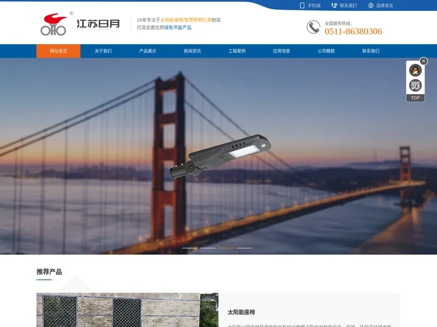Viewport: 437px width, 327px height.
Task: Click the 推荐产品 section heading
Action: 49,272
